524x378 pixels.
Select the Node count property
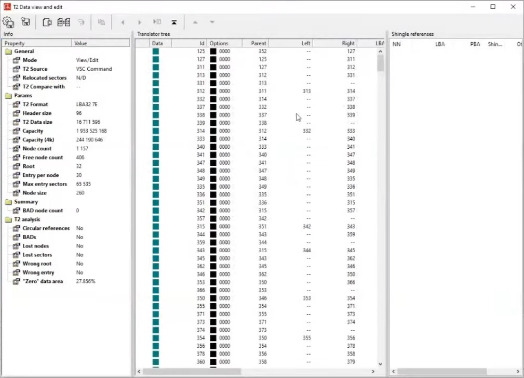[66, 149]
